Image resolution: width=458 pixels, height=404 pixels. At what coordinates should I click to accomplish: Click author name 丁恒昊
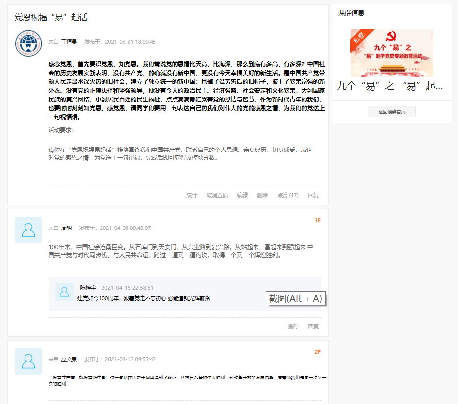coord(69,42)
